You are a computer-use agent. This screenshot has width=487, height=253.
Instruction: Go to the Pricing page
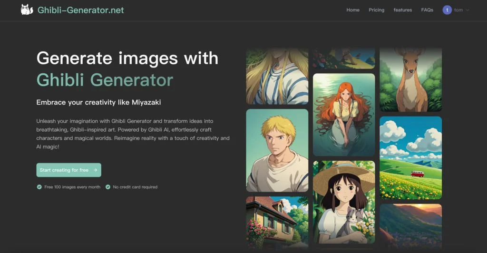point(376,10)
